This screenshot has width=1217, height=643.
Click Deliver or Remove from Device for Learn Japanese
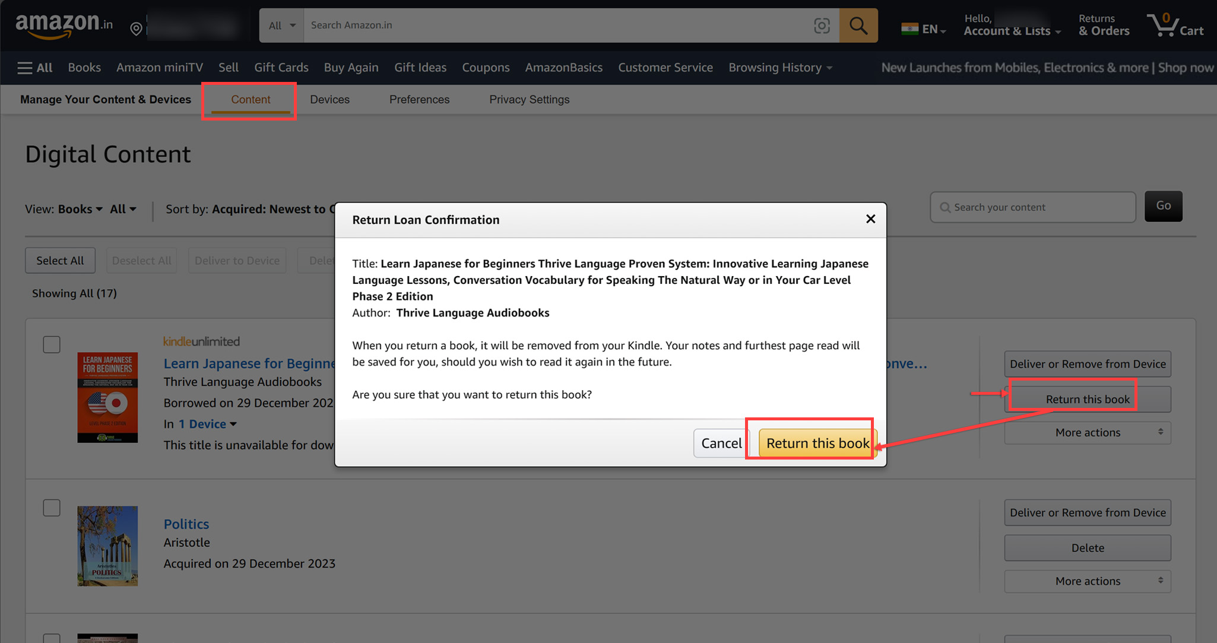pyautogui.click(x=1088, y=364)
